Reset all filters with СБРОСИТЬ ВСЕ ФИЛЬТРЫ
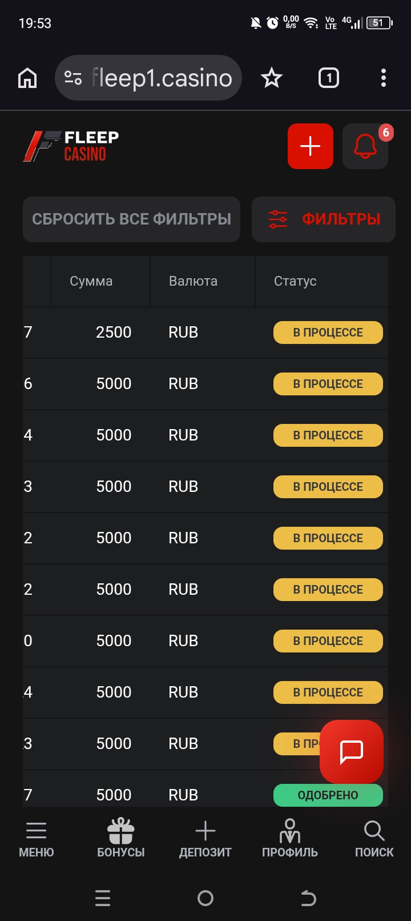This screenshot has height=921, width=411. [x=131, y=219]
